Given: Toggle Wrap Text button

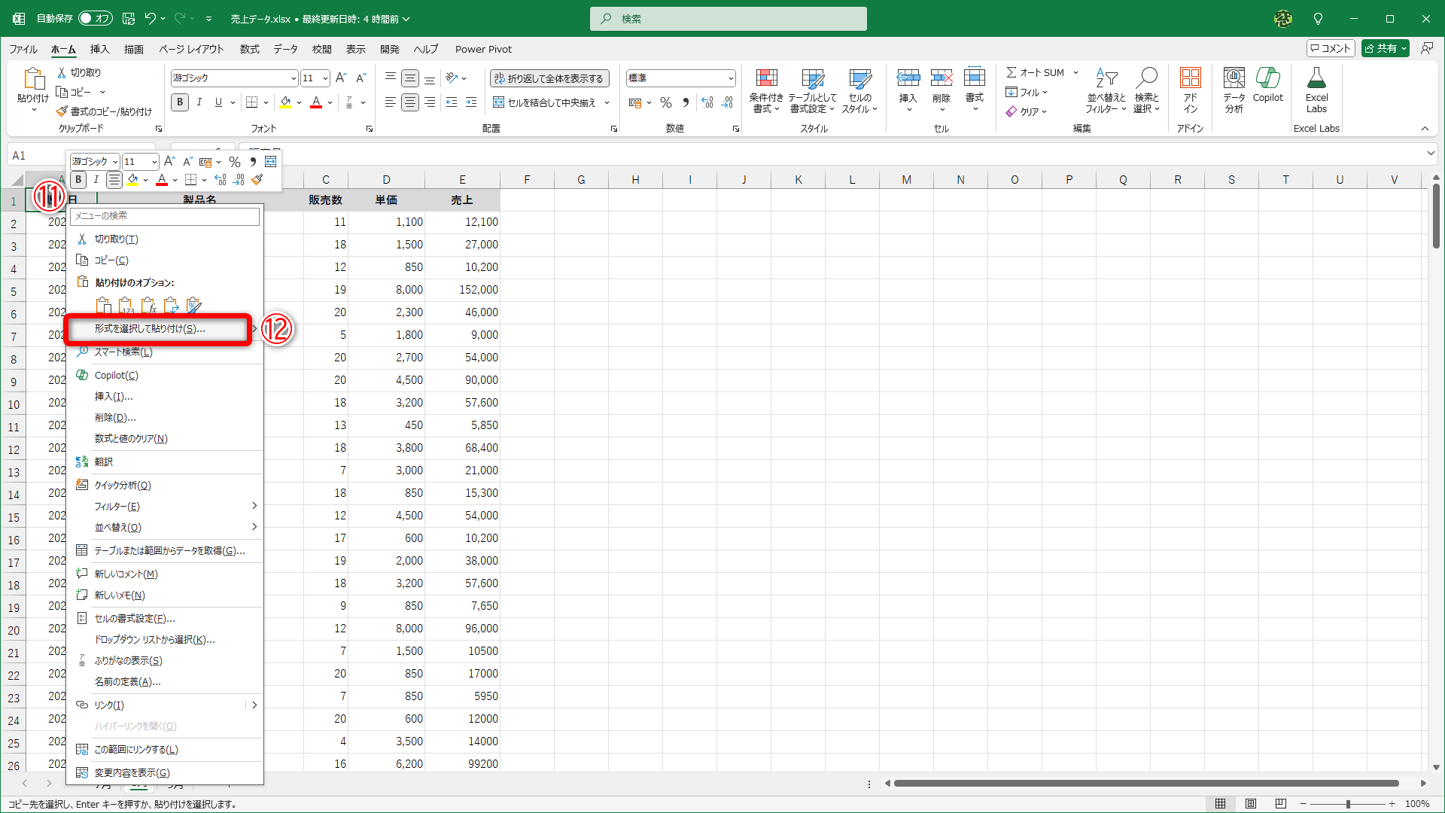Looking at the screenshot, I should (x=549, y=78).
